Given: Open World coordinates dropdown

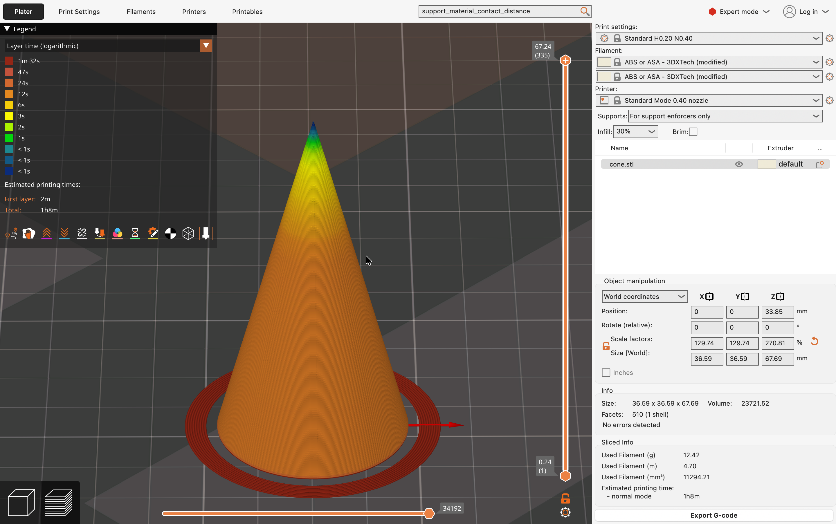Looking at the screenshot, I should (645, 297).
